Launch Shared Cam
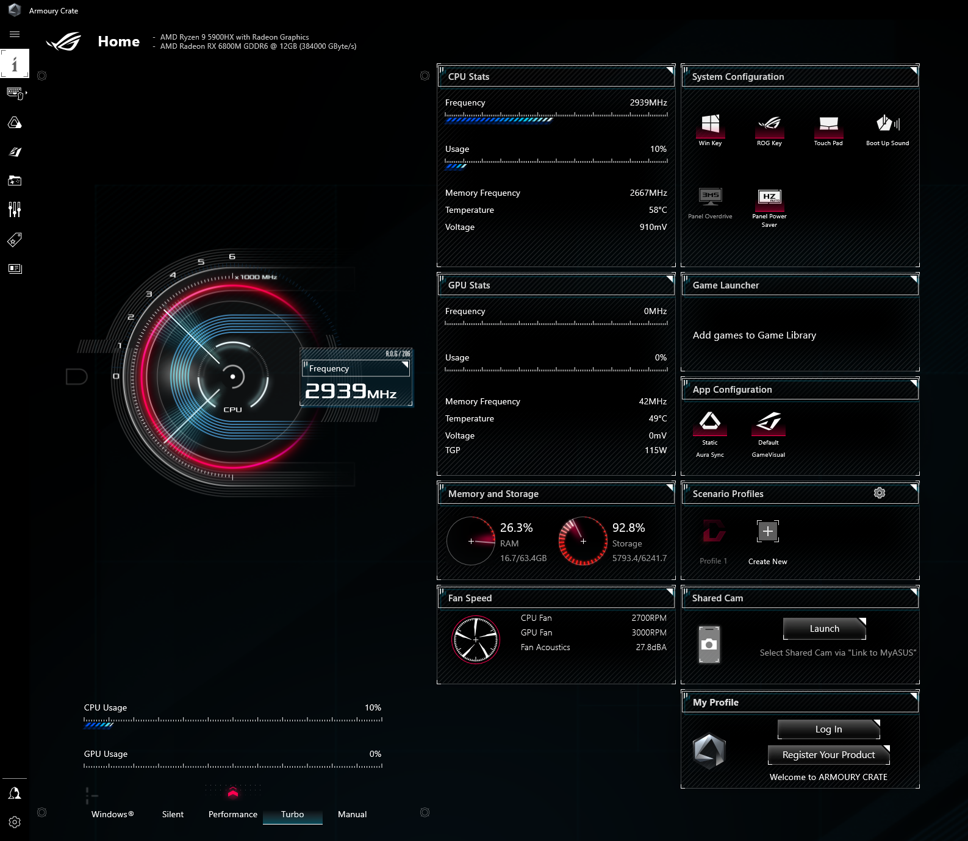The height and width of the screenshot is (841, 968). [825, 629]
